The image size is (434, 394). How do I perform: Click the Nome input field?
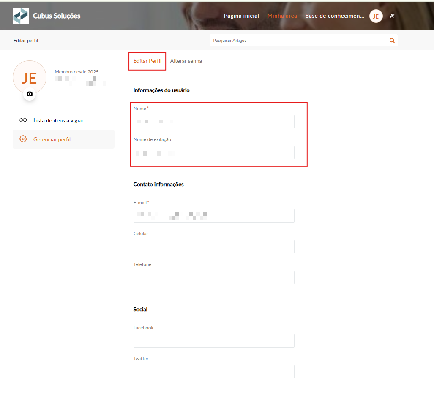click(x=214, y=122)
